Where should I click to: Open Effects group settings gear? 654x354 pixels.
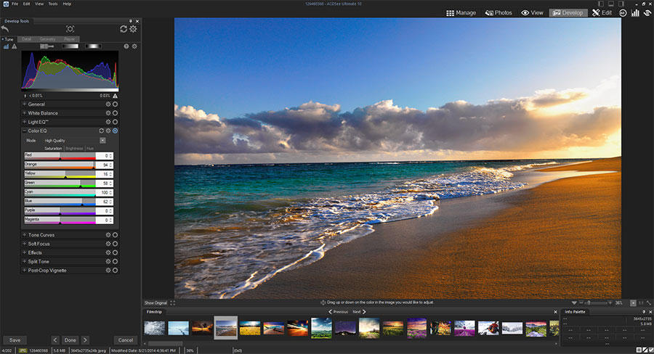(108, 252)
